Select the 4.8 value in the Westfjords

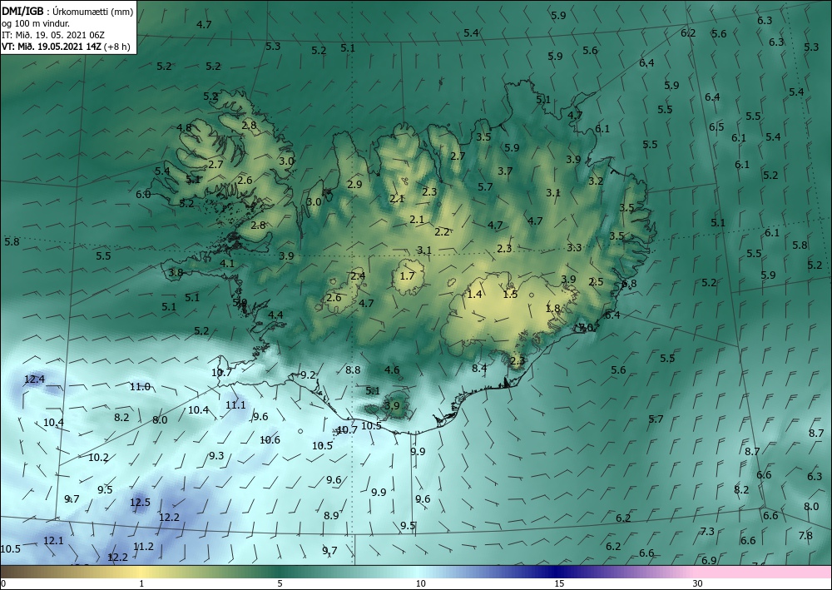184,127
